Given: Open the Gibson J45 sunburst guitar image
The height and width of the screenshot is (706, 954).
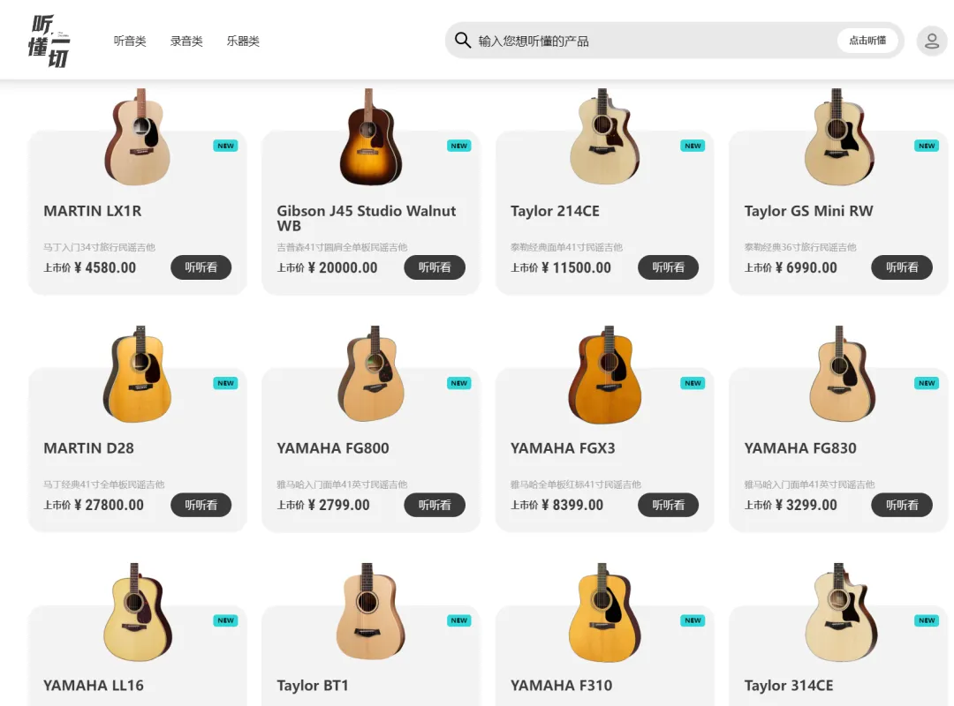Looking at the screenshot, I should click(x=370, y=137).
